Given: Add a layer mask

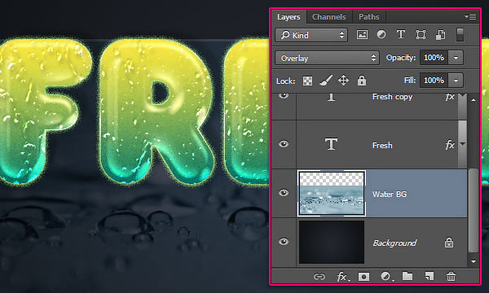Looking at the screenshot, I should 363,277.
